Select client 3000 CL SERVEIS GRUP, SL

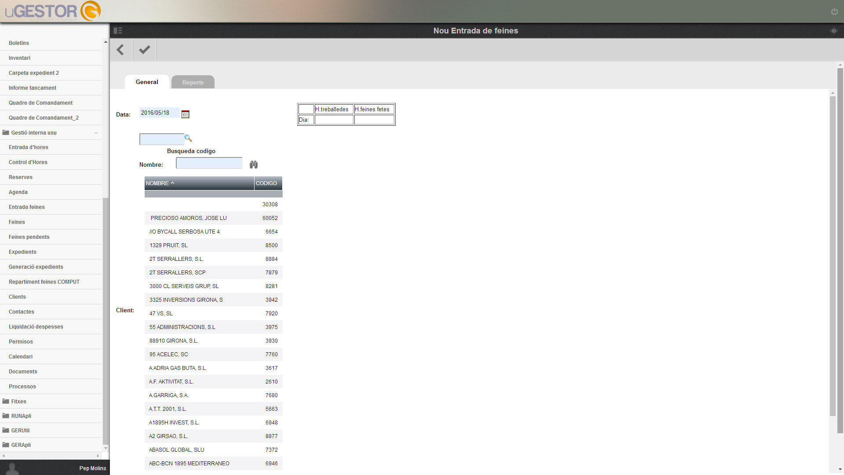point(214,286)
